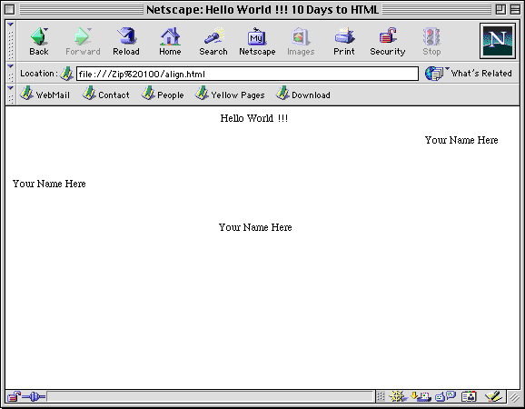Viewport: 525px width, 409px height.
Task: Collapse the location toolbar with its arrow
Action: coord(11,73)
